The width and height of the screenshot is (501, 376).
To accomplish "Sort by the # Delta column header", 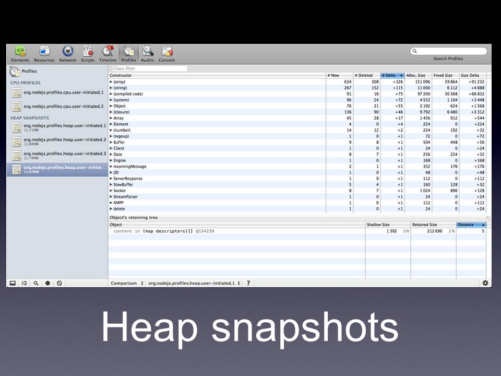I will 392,76.
